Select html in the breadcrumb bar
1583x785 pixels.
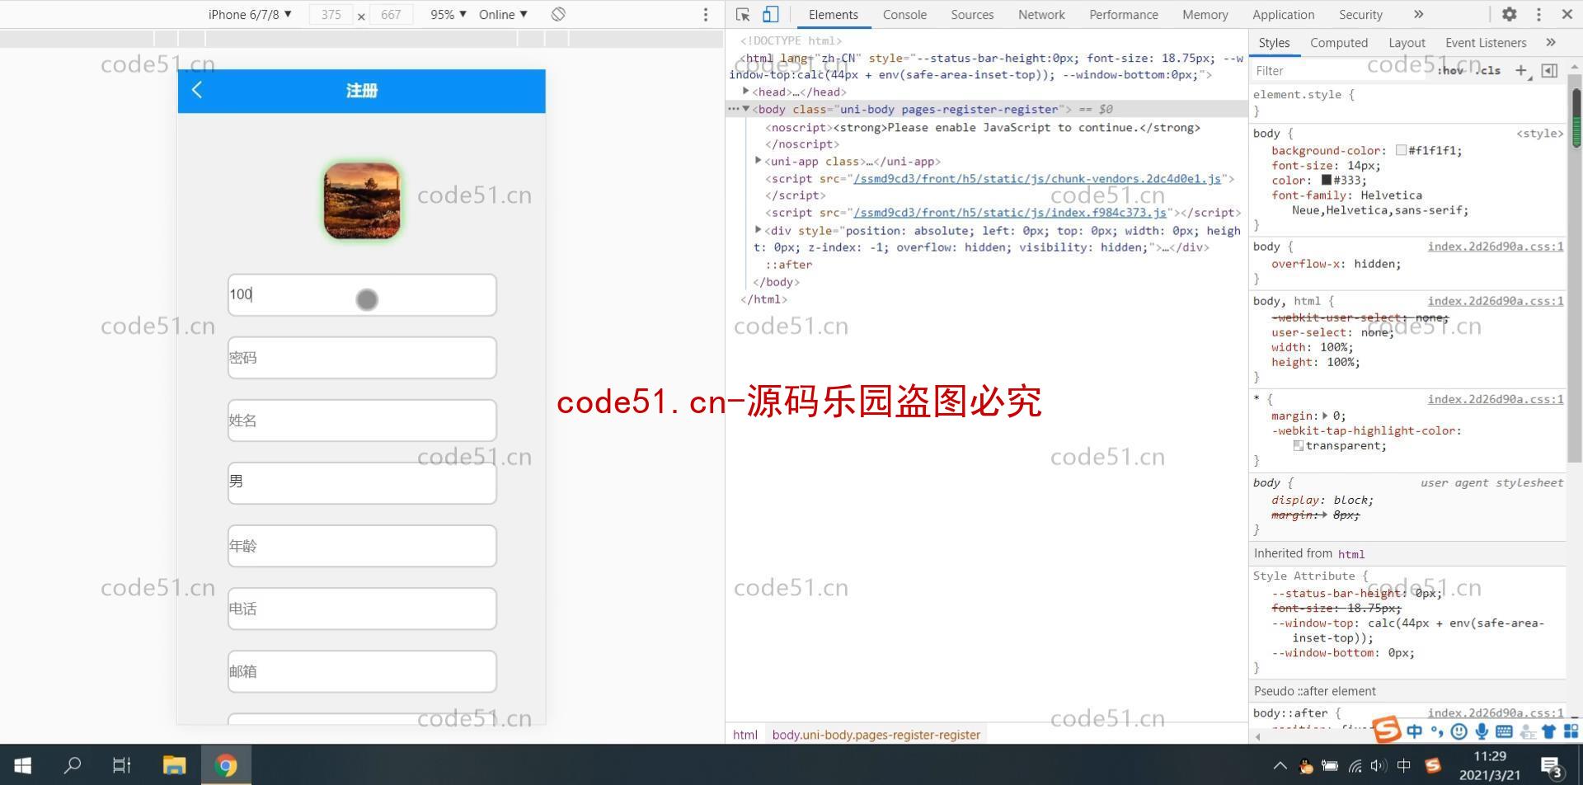pyautogui.click(x=745, y=735)
